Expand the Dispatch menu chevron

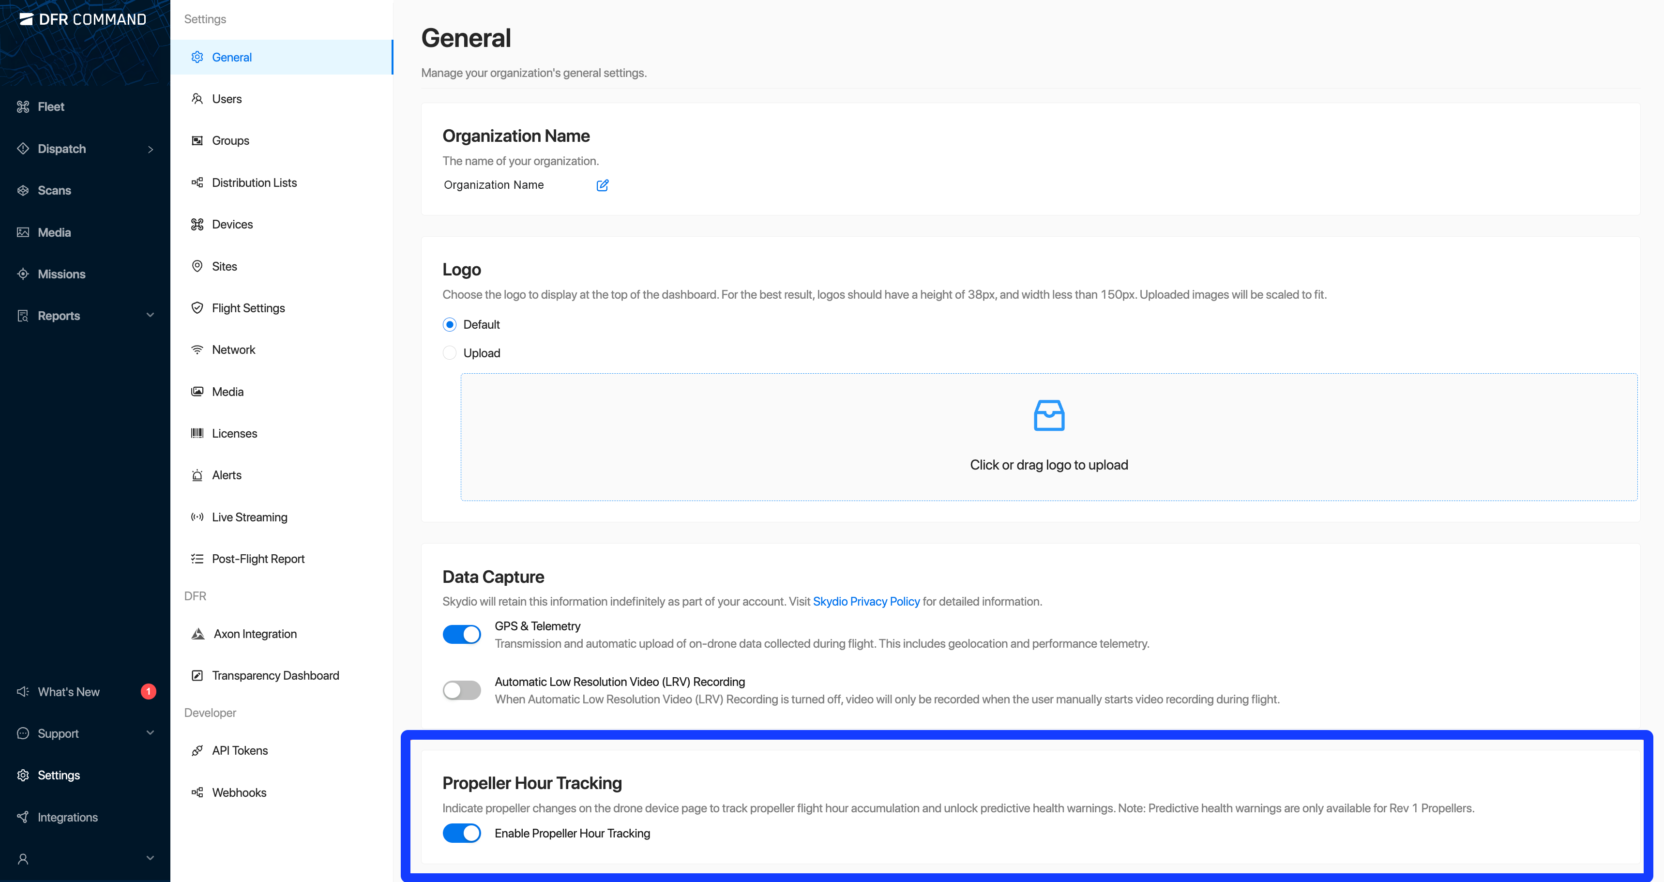tap(151, 149)
